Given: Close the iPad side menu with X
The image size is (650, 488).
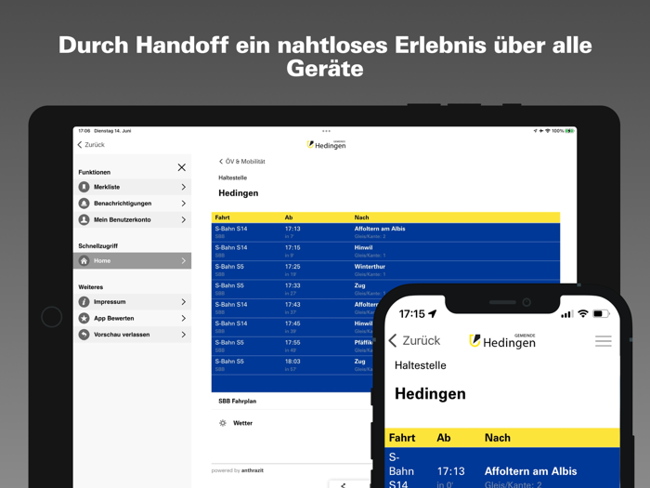Looking at the screenshot, I should [182, 167].
